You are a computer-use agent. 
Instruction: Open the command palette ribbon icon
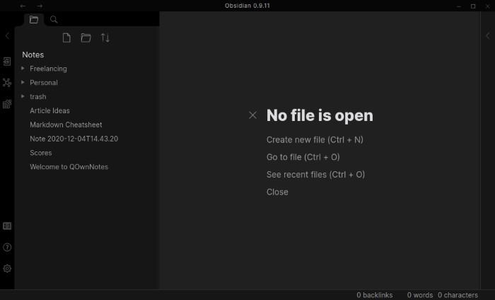coord(7,104)
